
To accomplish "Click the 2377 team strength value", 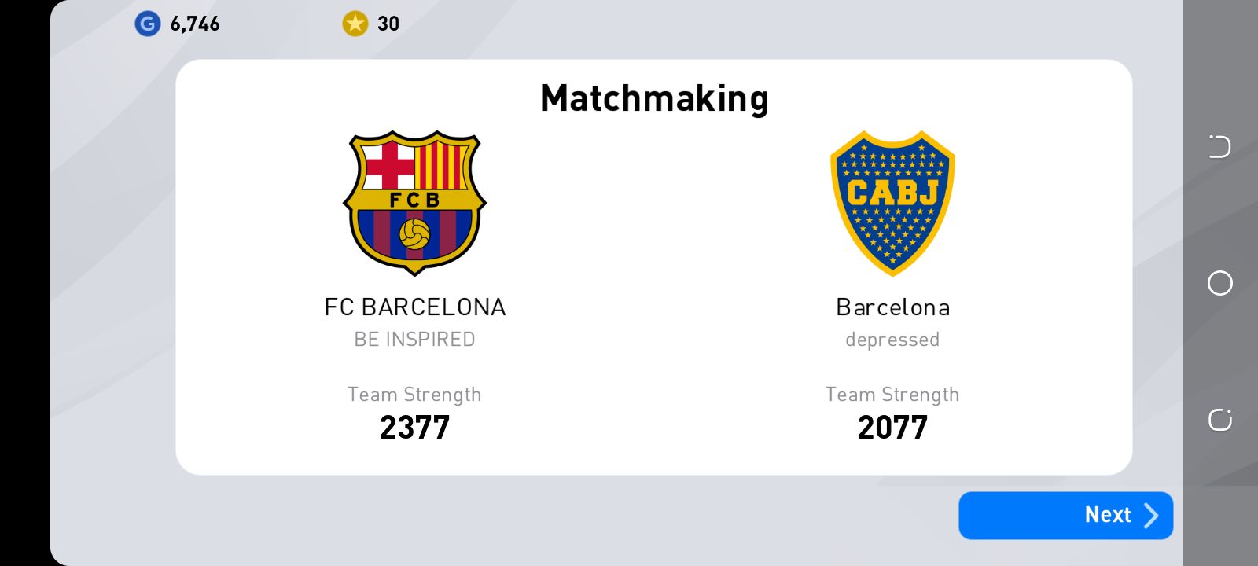I will pos(414,428).
